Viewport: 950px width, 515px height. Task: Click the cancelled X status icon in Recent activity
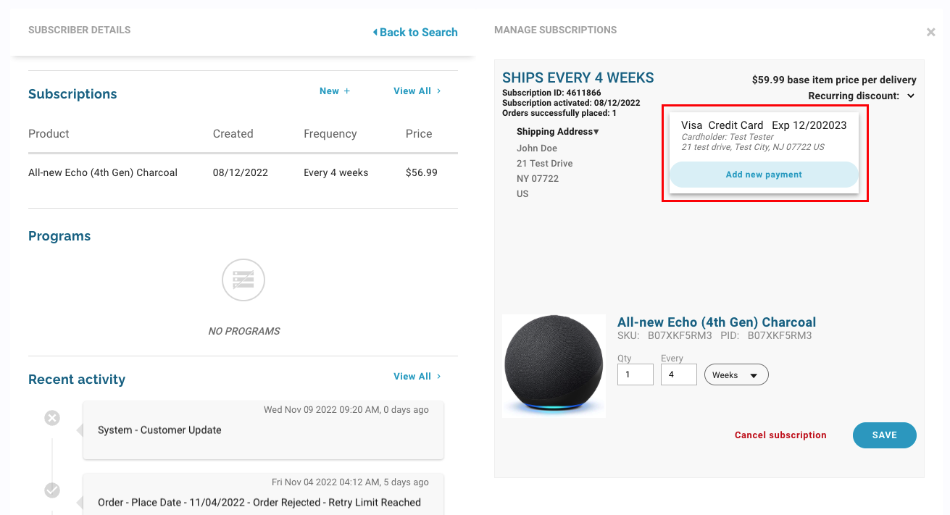click(52, 418)
